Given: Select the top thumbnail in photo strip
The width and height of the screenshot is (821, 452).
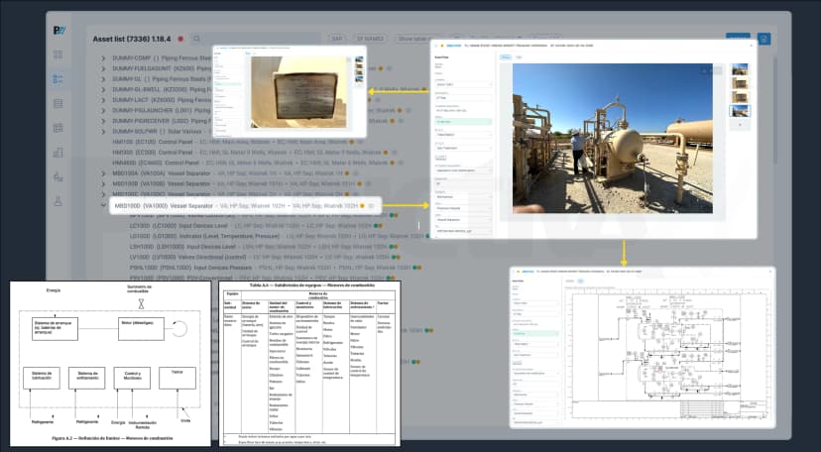Looking at the screenshot, I should point(740,69).
